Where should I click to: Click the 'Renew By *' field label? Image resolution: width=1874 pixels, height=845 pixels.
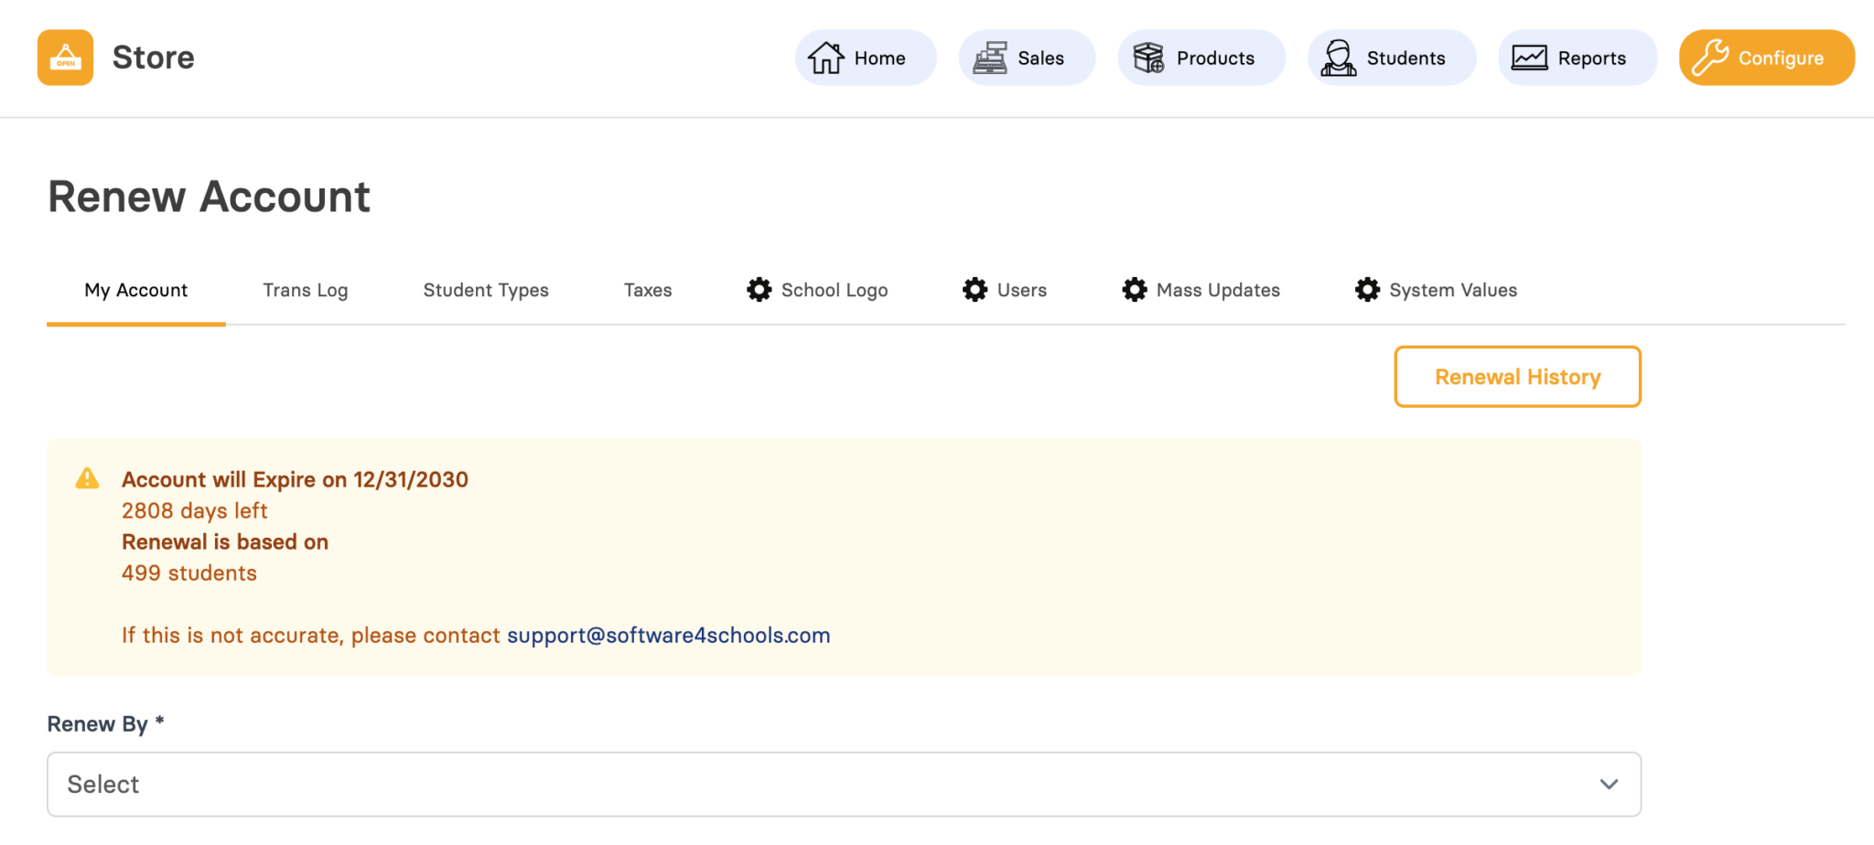[106, 723]
